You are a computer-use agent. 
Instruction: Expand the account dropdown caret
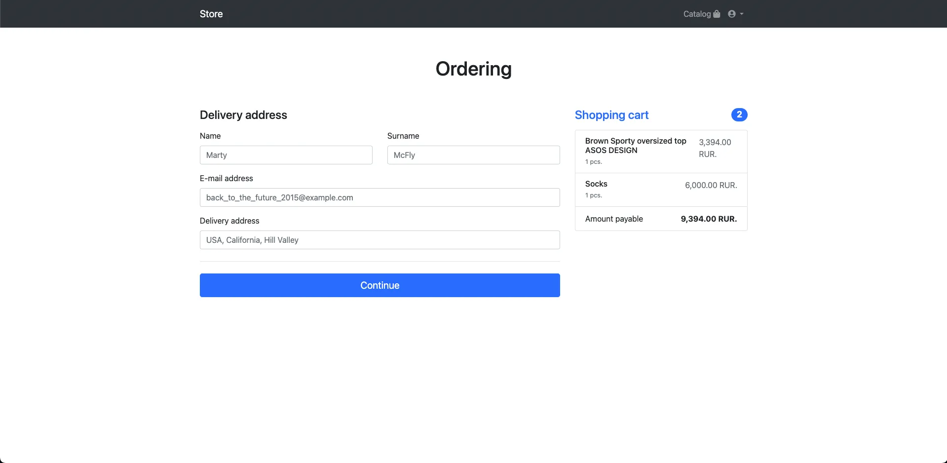click(x=742, y=14)
